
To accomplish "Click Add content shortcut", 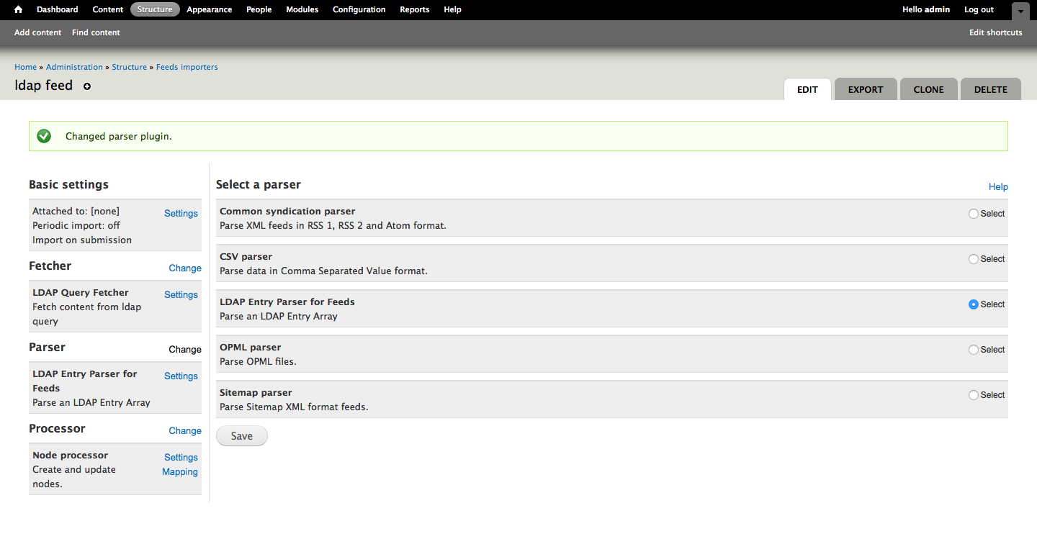I will (x=38, y=32).
